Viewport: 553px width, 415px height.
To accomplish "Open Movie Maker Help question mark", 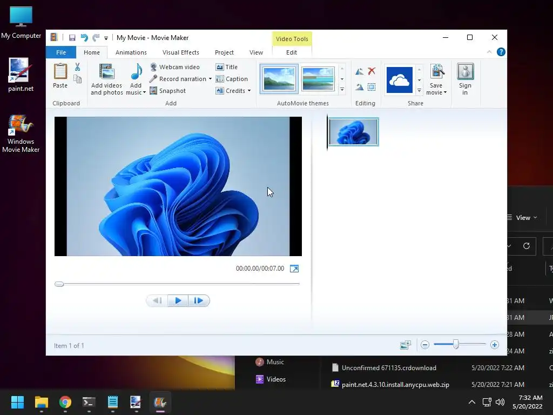I will point(501,52).
